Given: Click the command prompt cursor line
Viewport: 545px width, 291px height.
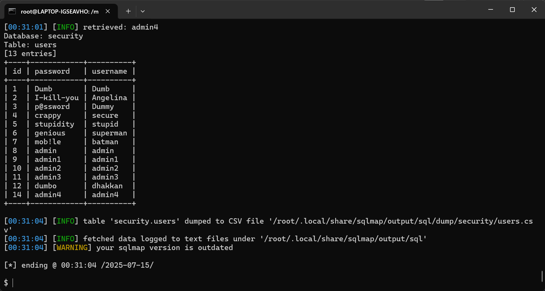Looking at the screenshot, I should 9,283.
